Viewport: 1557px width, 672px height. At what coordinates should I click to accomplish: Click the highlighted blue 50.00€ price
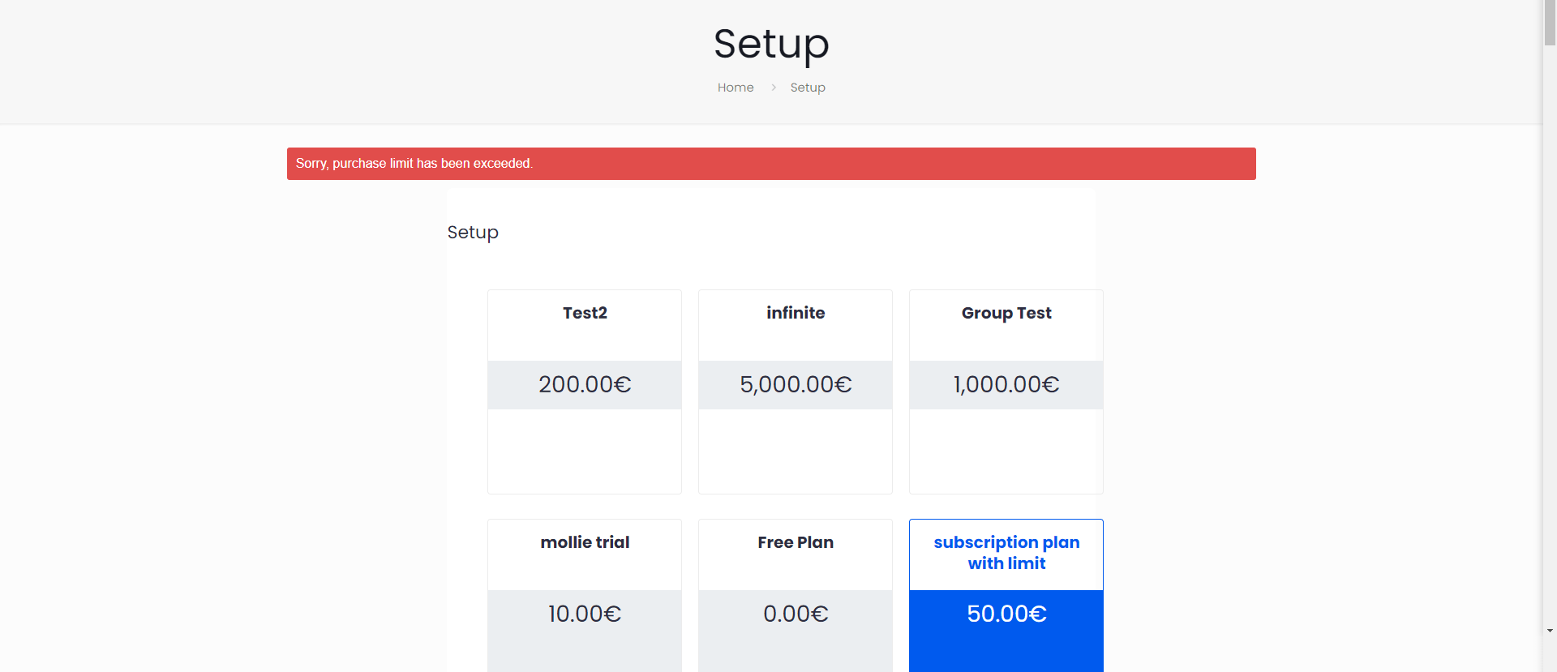click(1006, 614)
